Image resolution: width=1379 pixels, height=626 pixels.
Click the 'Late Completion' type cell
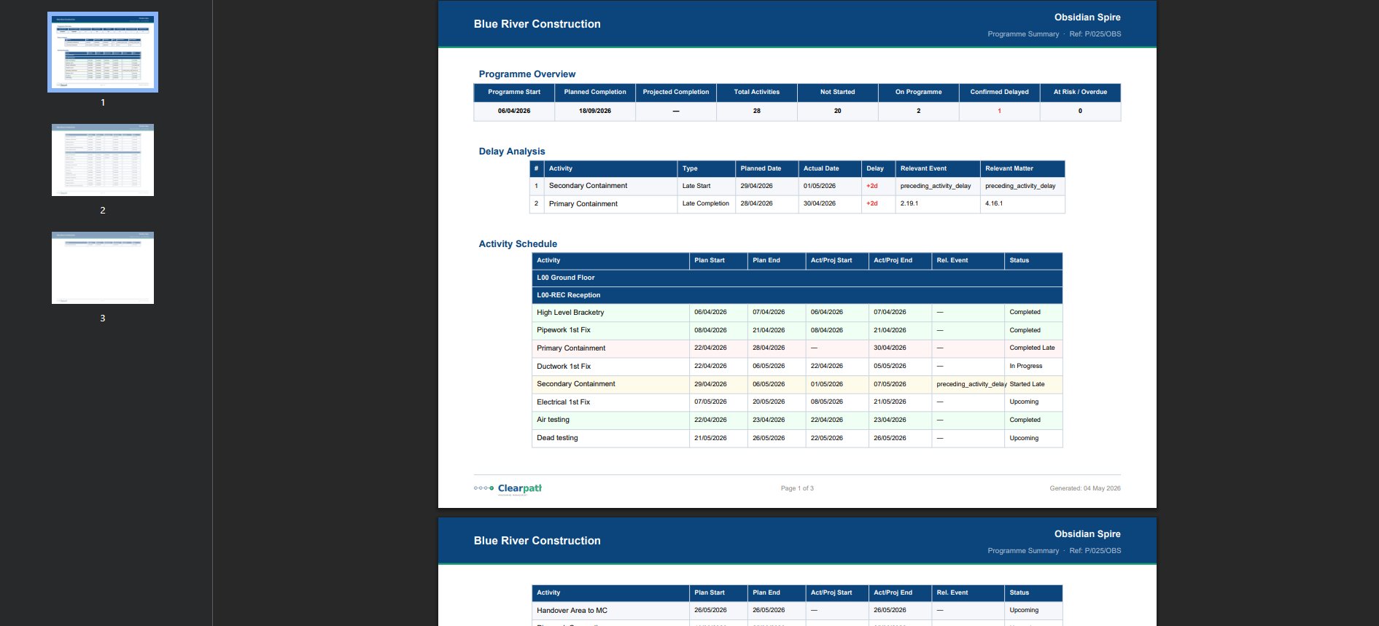tap(706, 204)
